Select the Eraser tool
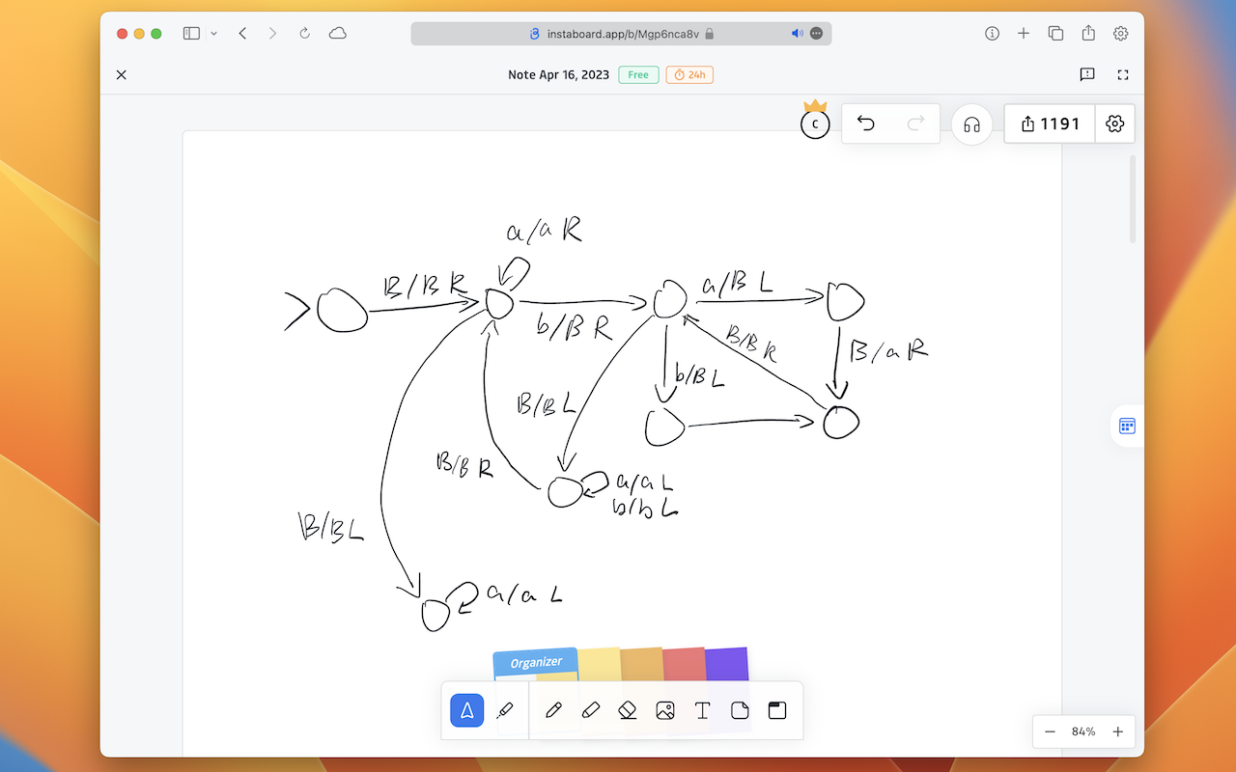The height and width of the screenshot is (772, 1236). pyautogui.click(x=627, y=710)
